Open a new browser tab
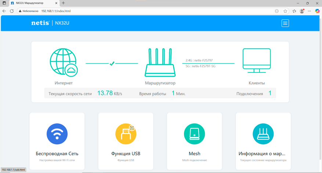 pyautogui.click(x=63, y=3)
